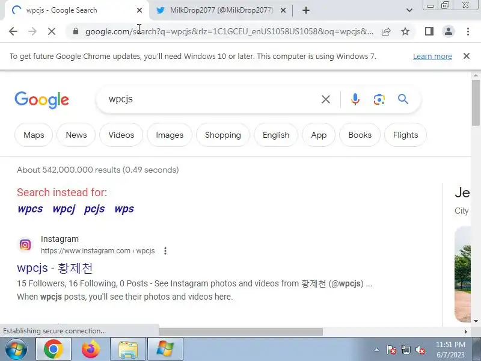Click the Instagram site name in result
The width and height of the screenshot is (481, 361).
(60, 239)
